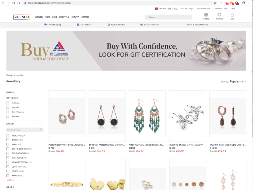Open the Profile icon
The image size is (253, 190).
tap(206, 15)
